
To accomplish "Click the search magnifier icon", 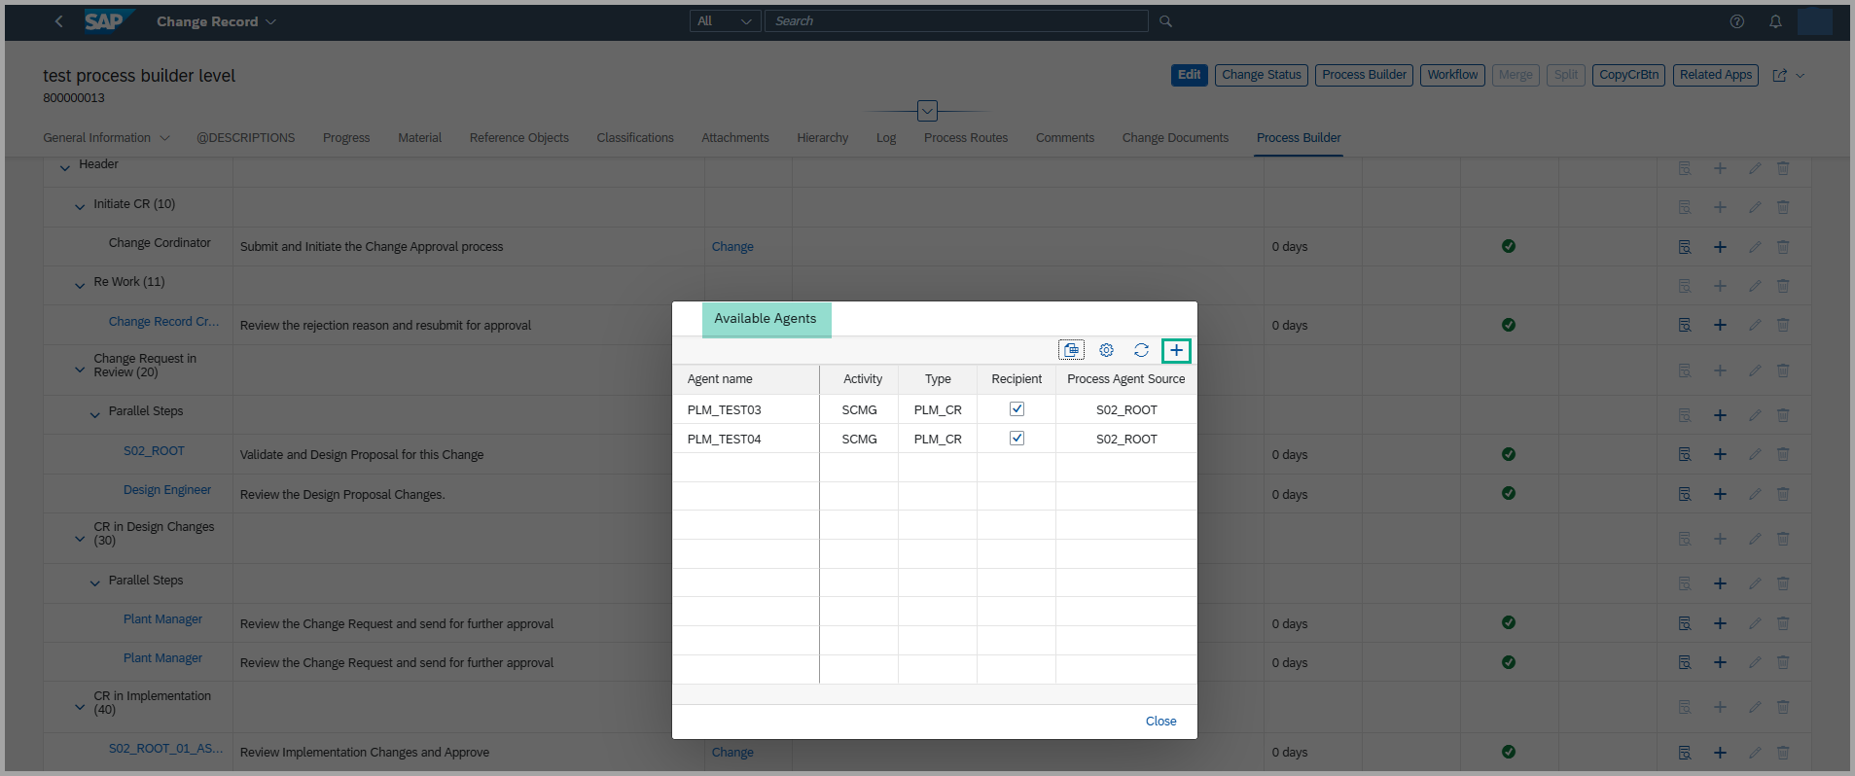I will point(1165,21).
